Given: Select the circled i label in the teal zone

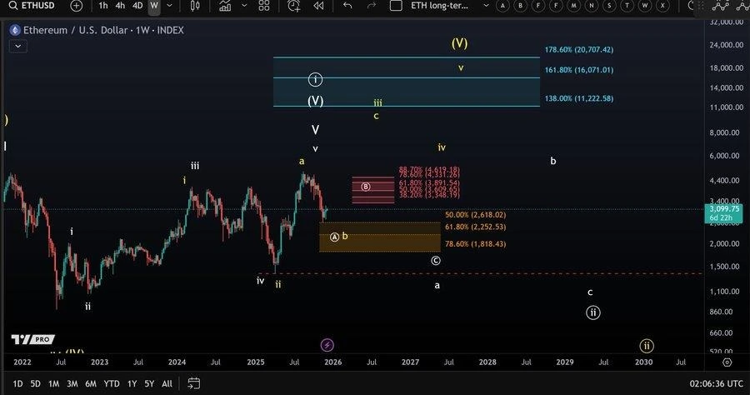Looking at the screenshot, I should (315, 79).
